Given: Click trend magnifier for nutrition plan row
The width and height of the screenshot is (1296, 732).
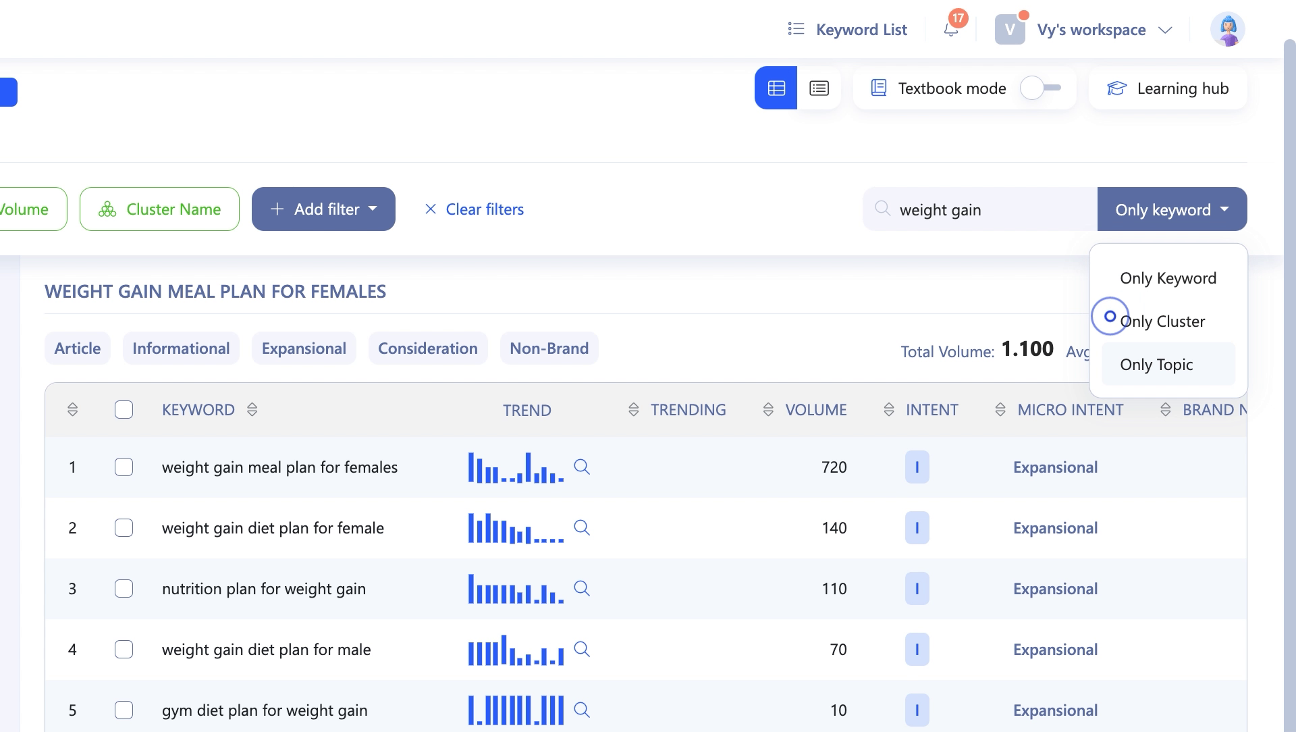Looking at the screenshot, I should click(582, 588).
